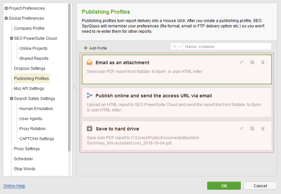Click the green plus Add Profile icon
The height and width of the screenshot is (194, 281).
pos(86,48)
